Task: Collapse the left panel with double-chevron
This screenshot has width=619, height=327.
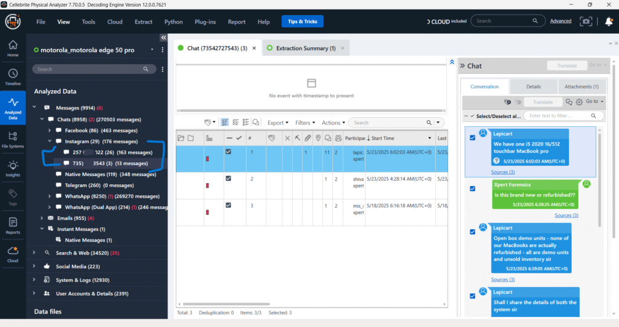Action: [x=163, y=37]
